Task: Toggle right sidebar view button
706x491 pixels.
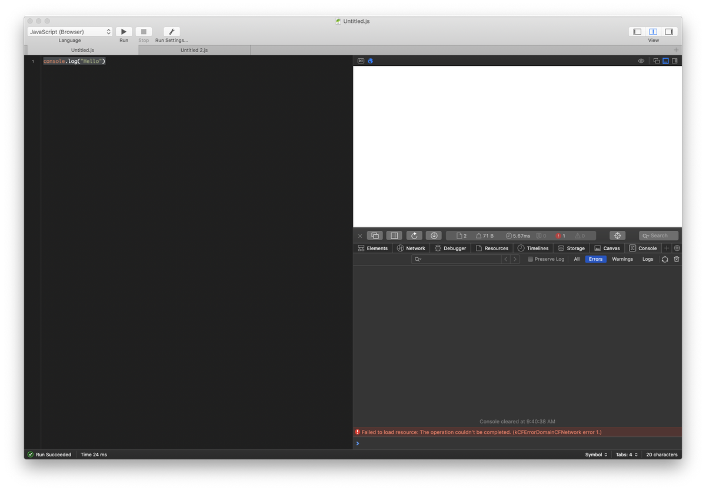Action: pos(669,32)
